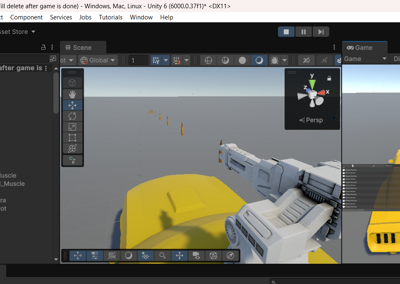Open the grid snapping options arrow
400x284 pixels.
(x=187, y=60)
